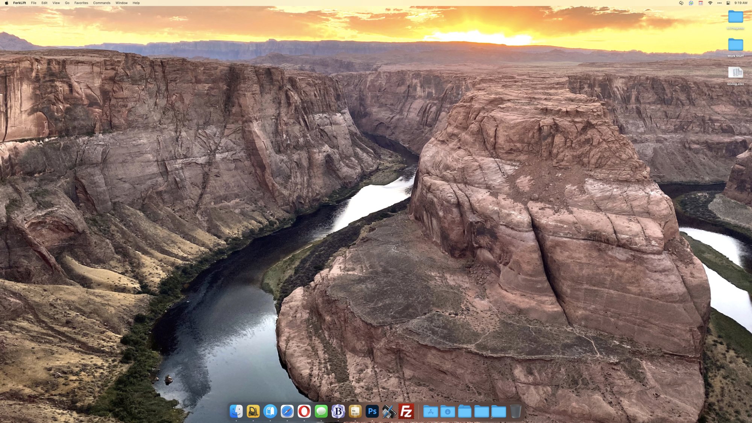Open the Favorites menu
This screenshot has width=752, height=423.
pyautogui.click(x=81, y=3)
